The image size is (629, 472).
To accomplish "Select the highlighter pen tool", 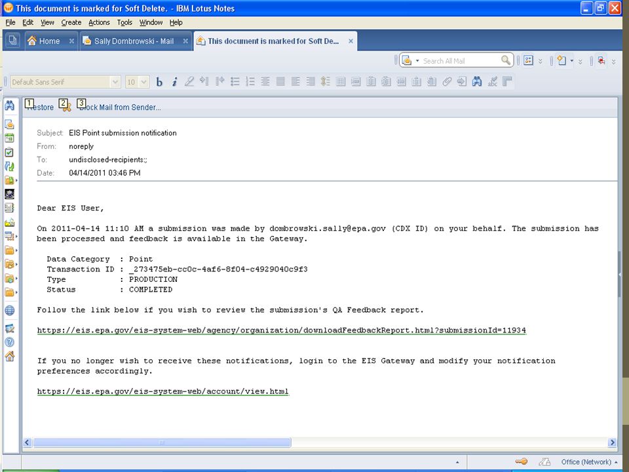I will click(x=189, y=82).
